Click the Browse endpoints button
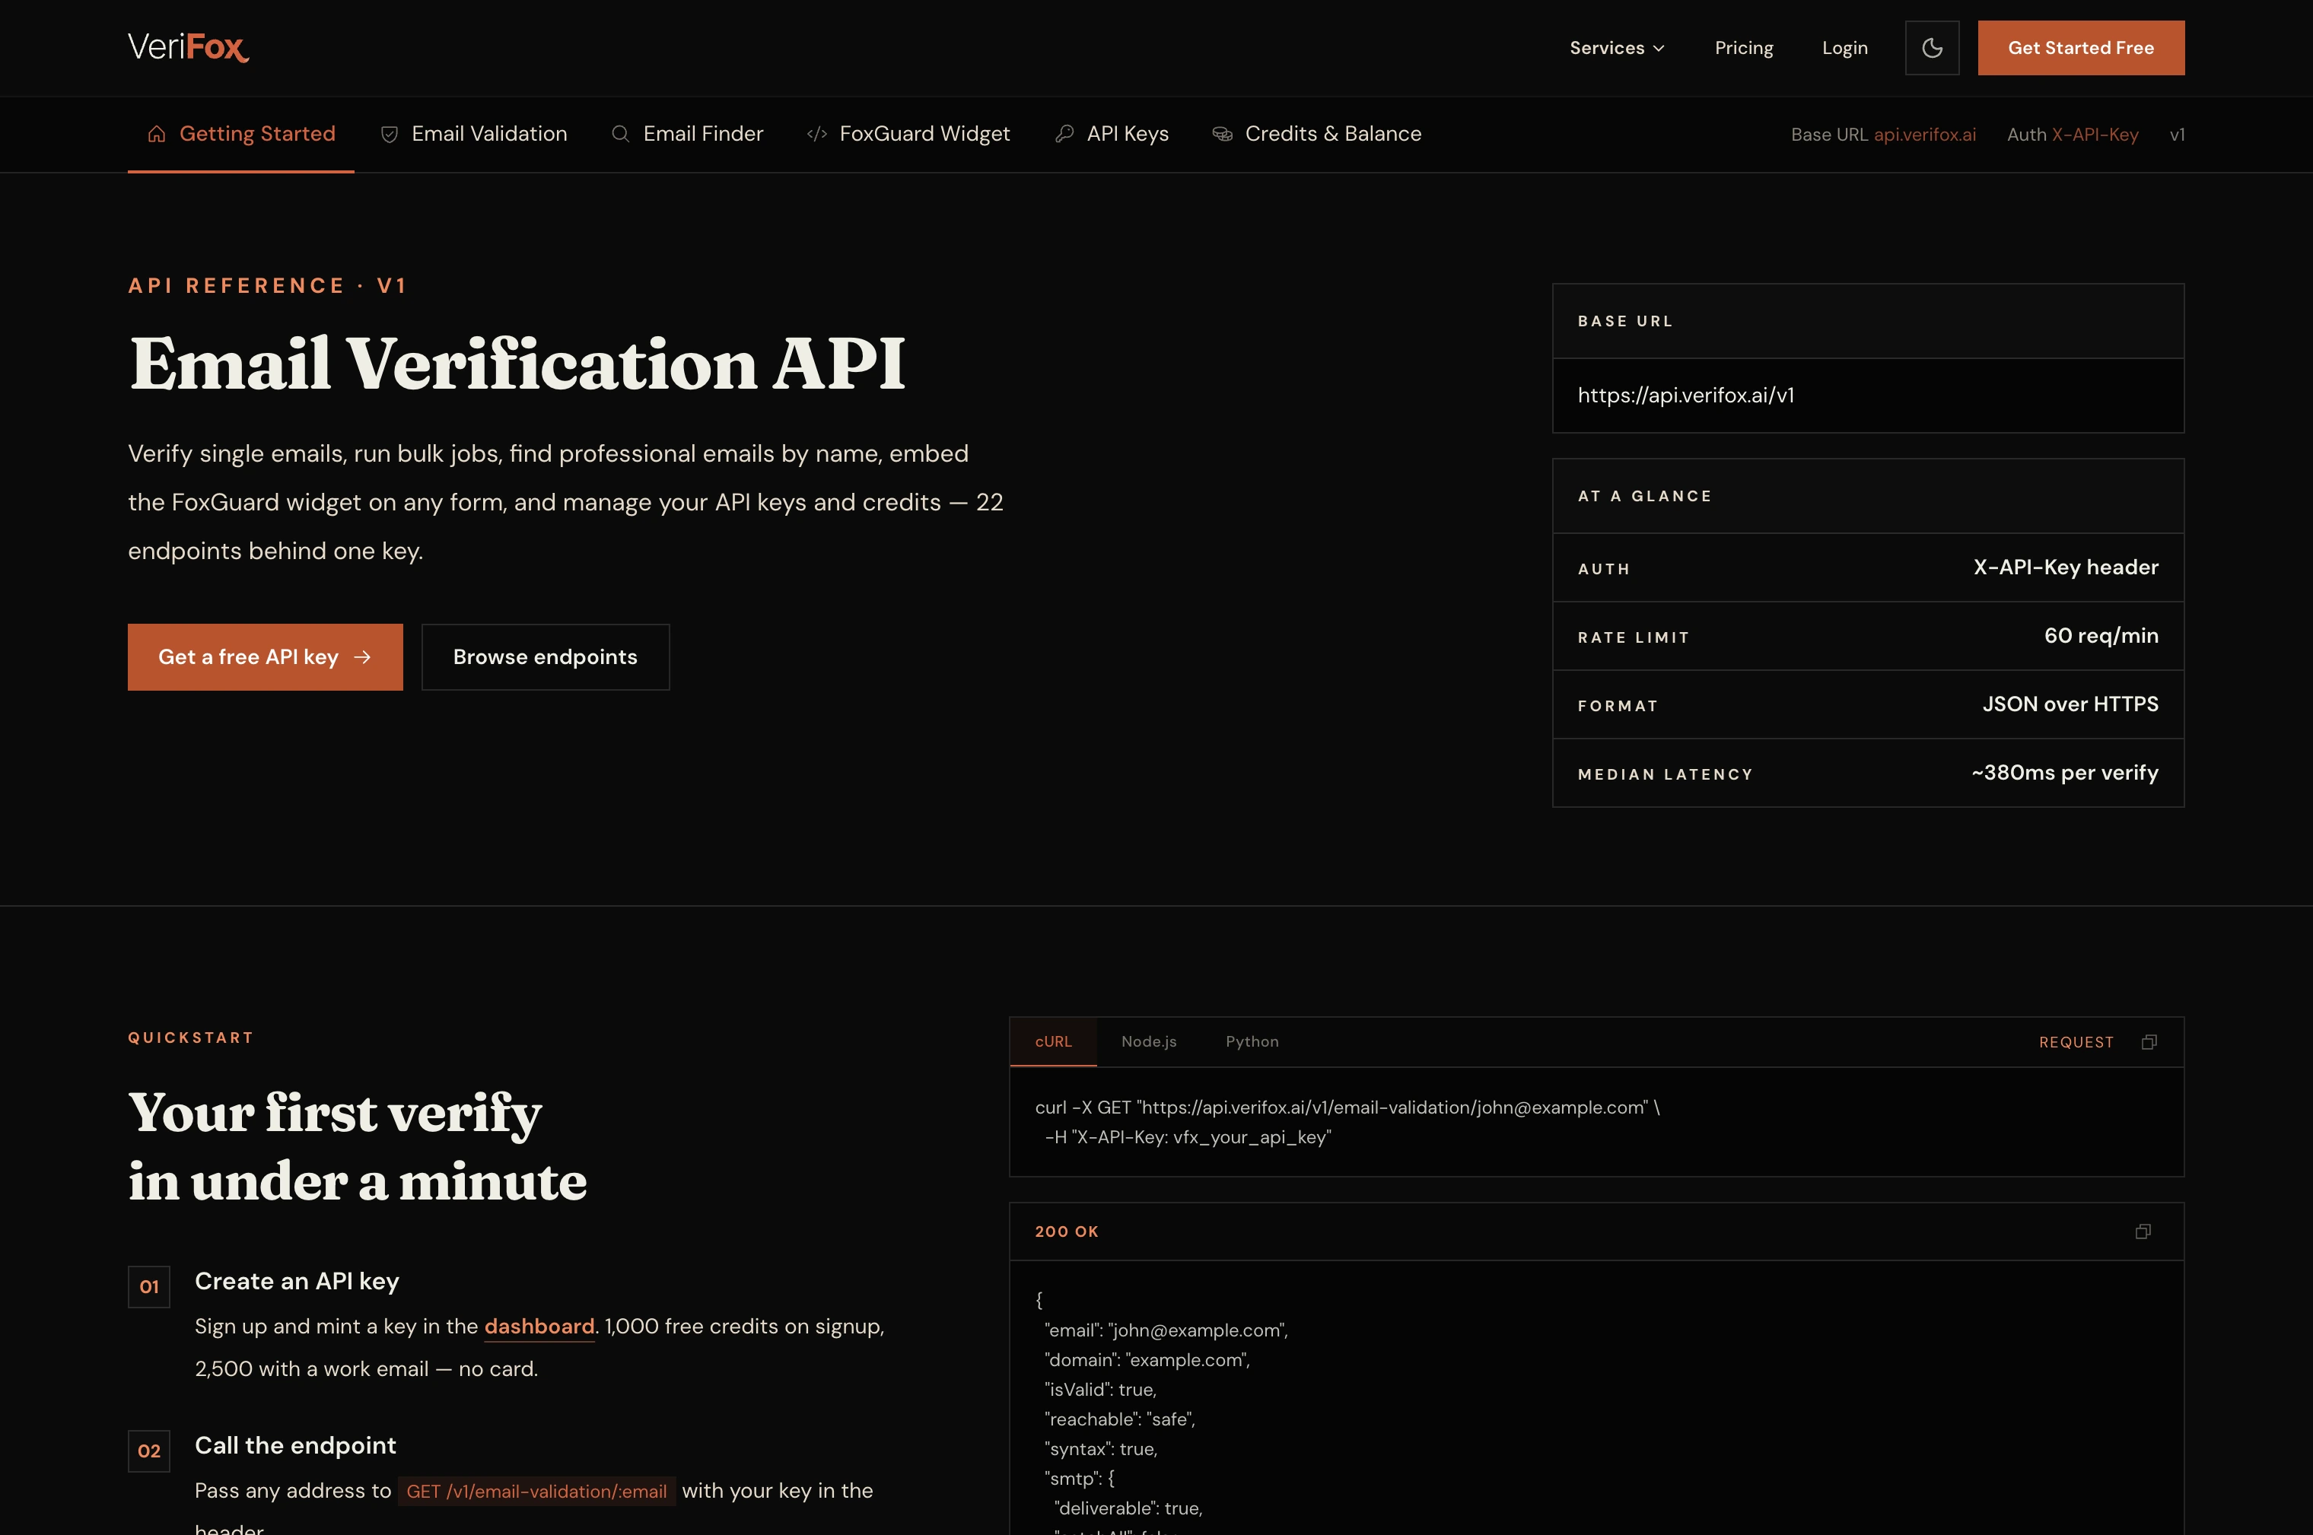The width and height of the screenshot is (2313, 1535). tap(546, 657)
